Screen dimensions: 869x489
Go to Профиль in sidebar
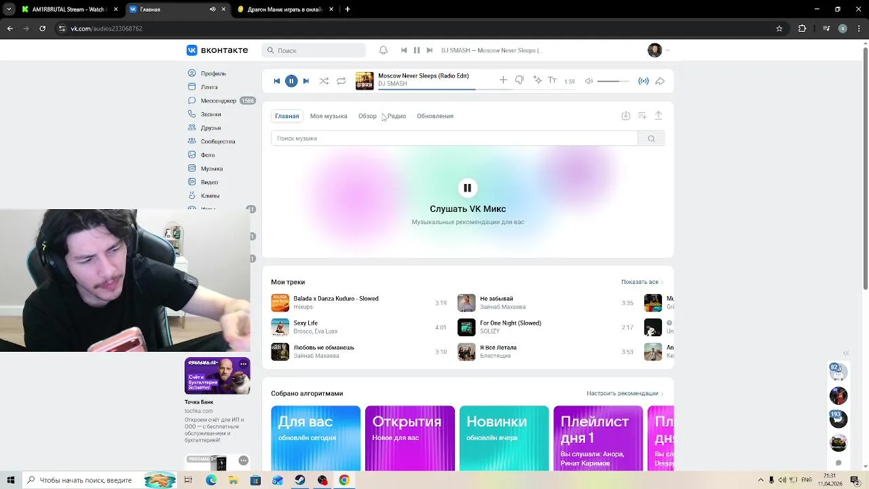point(213,73)
